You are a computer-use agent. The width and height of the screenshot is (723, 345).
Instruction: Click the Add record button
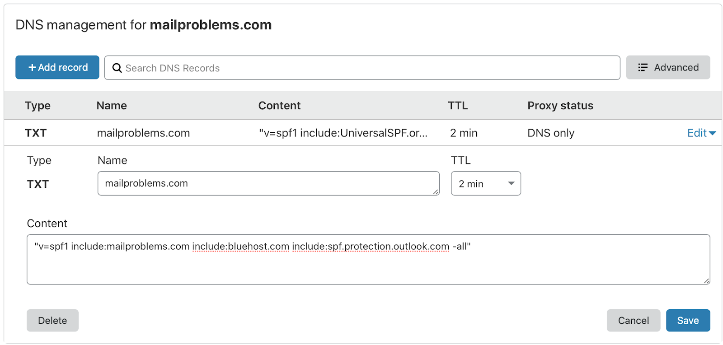(57, 67)
